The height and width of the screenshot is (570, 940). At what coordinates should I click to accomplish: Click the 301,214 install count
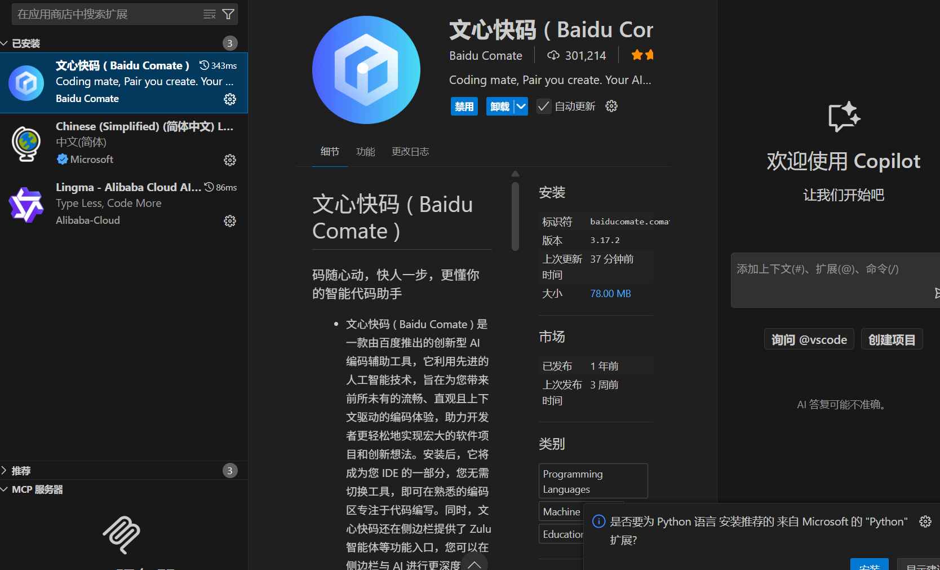(x=586, y=55)
